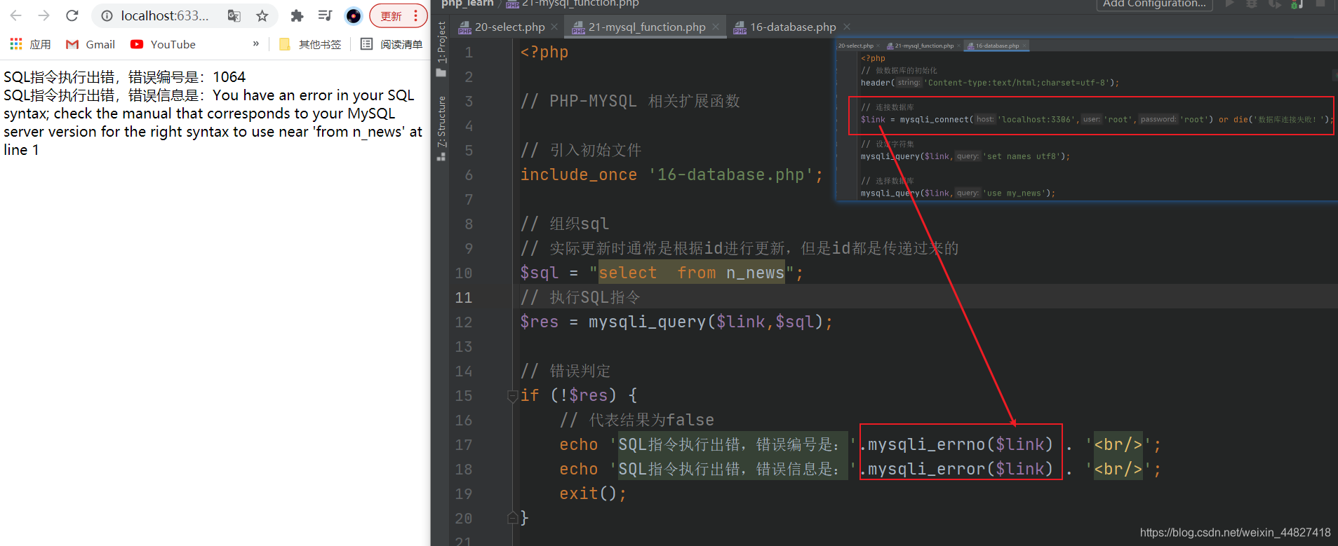Image resolution: width=1338 pixels, height=546 pixels.
Task: Go back in the browser
Action: (x=16, y=15)
